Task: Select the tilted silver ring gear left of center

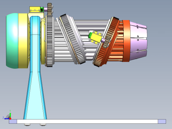Action: [73, 39]
